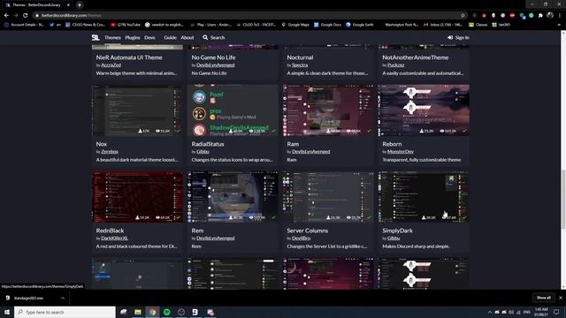The image size is (566, 318).
Task: Open the Guide nav item
Action: [170, 37]
